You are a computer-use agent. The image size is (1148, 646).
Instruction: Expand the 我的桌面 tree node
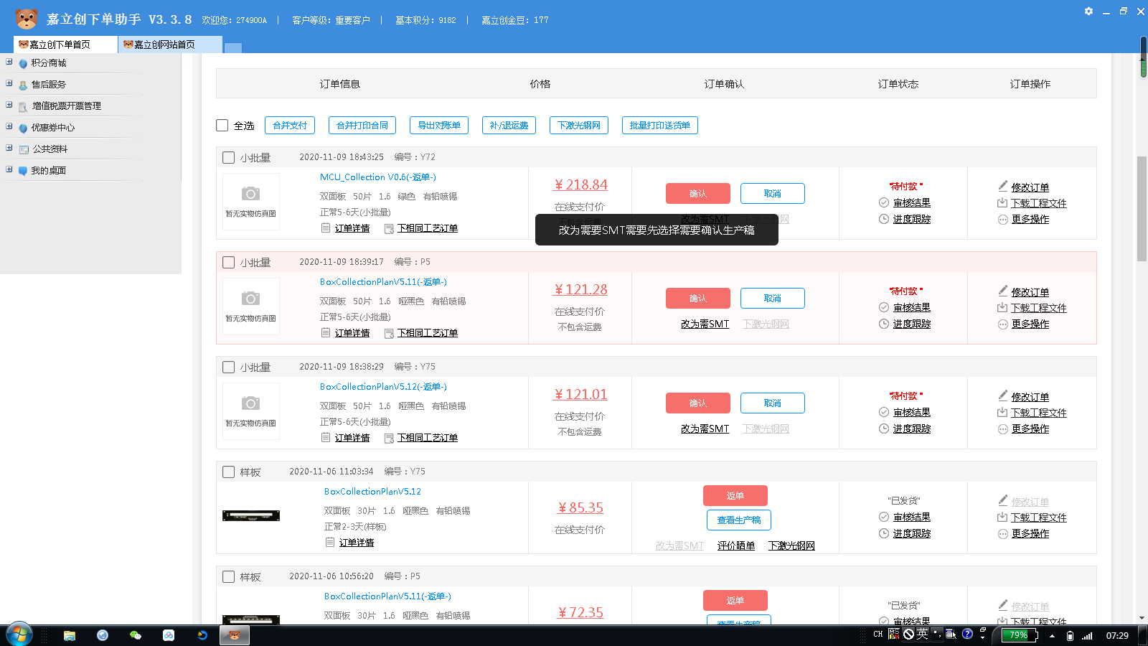click(x=9, y=169)
